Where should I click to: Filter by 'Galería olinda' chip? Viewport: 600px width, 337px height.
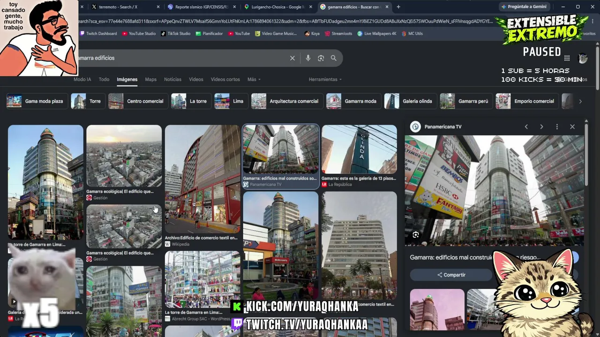click(410, 101)
